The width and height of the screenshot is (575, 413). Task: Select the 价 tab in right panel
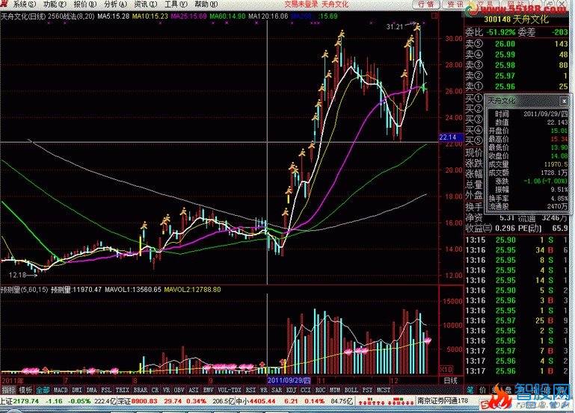pos(483,390)
